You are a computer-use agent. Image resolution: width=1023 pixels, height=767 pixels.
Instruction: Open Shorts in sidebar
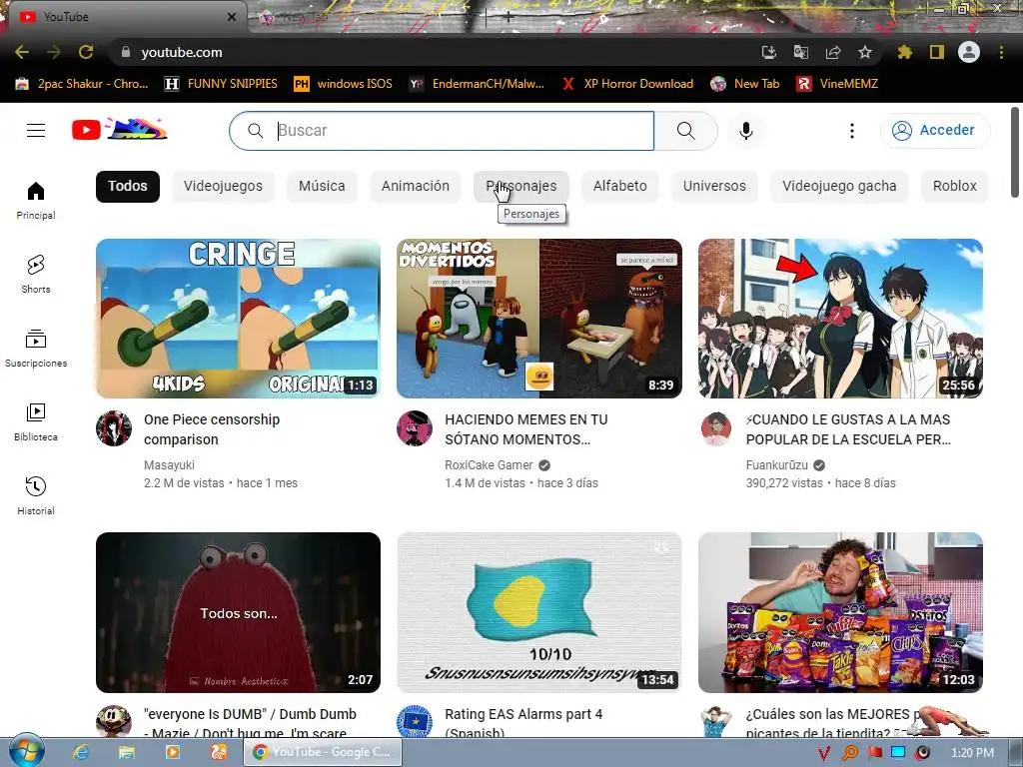point(36,274)
